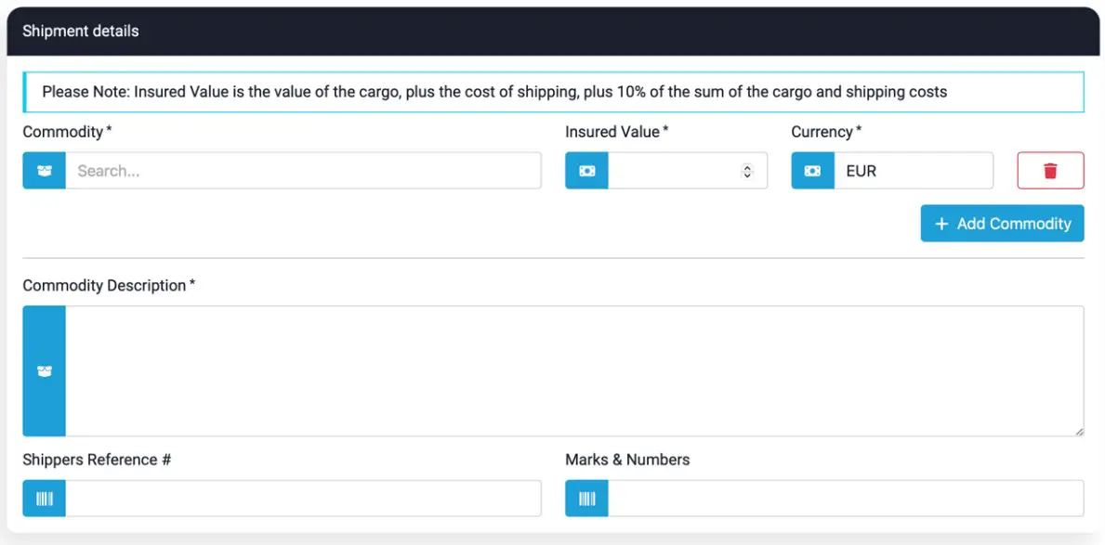Click inside the Commodity Description text area
The width and height of the screenshot is (1105, 545).
558,370
